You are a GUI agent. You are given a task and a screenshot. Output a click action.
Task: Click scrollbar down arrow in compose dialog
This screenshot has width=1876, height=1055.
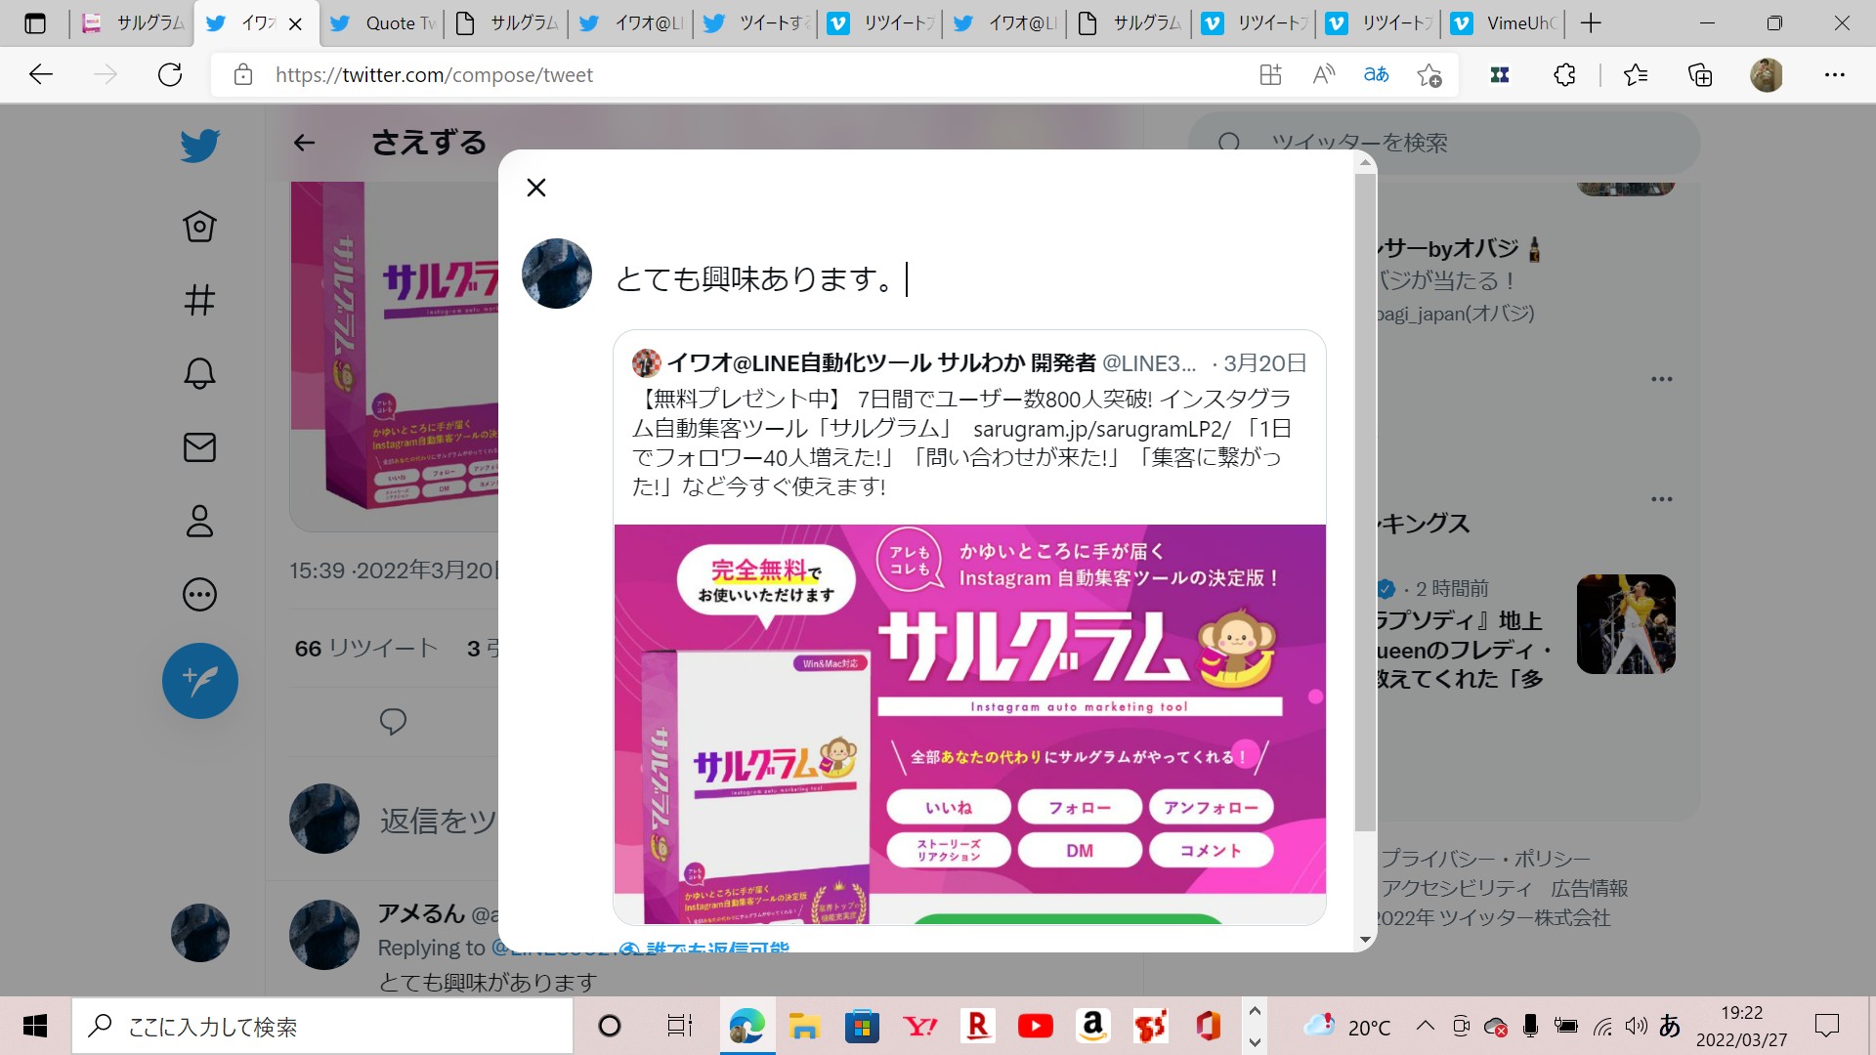tap(1365, 940)
